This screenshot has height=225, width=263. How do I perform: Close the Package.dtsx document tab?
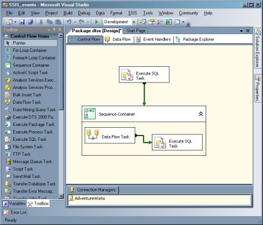pyautogui.click(x=248, y=31)
